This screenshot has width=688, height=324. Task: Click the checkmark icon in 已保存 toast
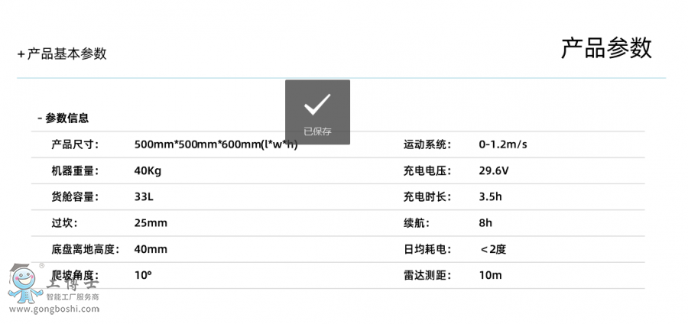tap(317, 105)
